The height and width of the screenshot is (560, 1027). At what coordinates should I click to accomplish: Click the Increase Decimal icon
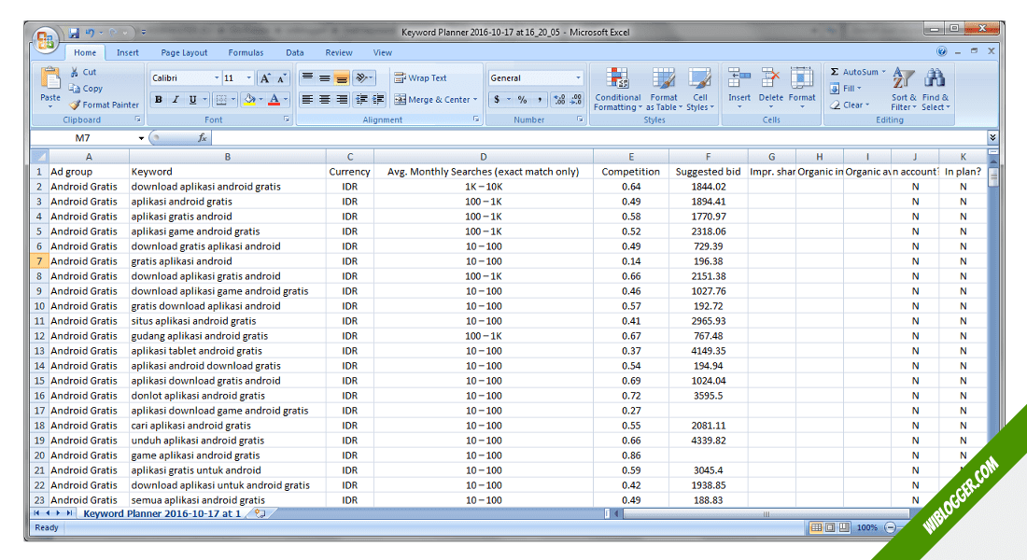(x=558, y=100)
